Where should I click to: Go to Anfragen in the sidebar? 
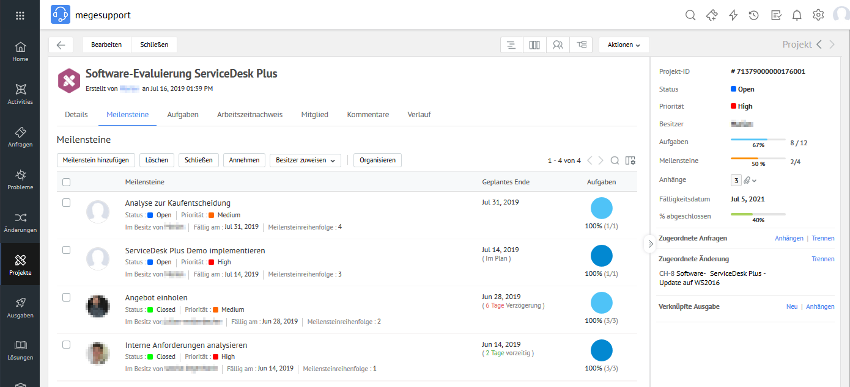point(20,137)
